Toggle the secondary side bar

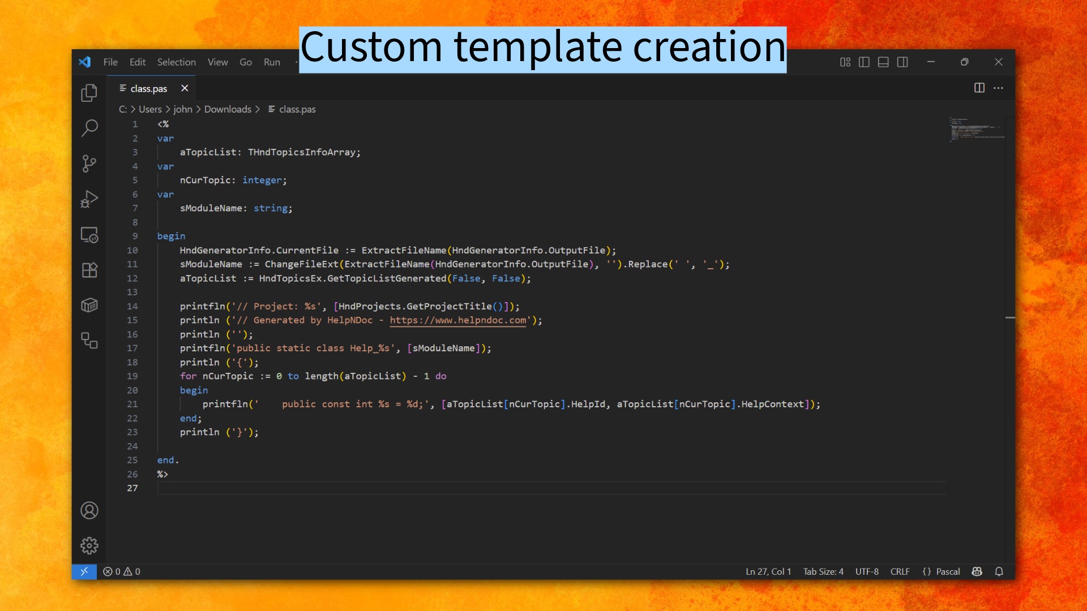(902, 62)
